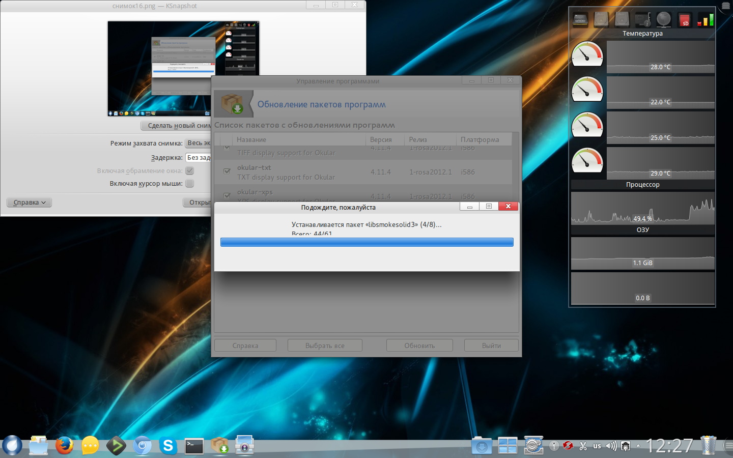Click 'Сделать новый снимок' button in KSnapshot

(x=176, y=126)
